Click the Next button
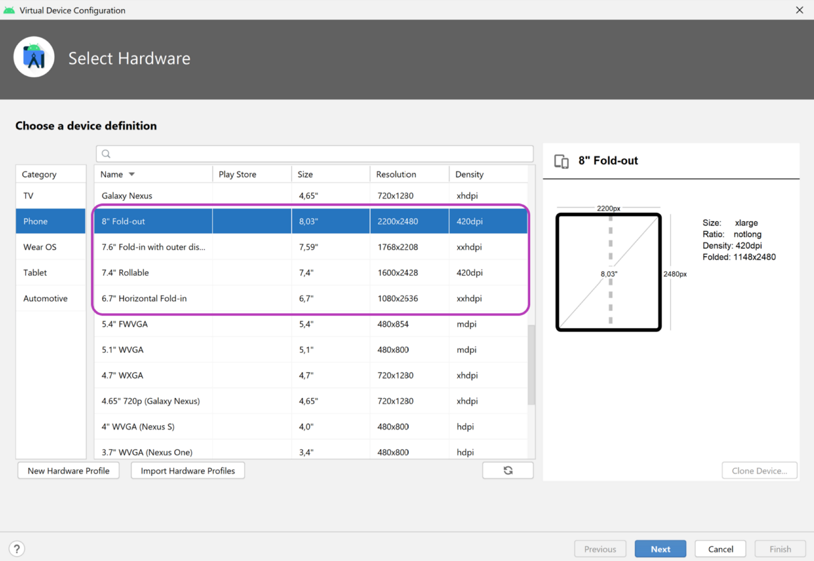Image resolution: width=814 pixels, height=561 pixels. pos(660,548)
